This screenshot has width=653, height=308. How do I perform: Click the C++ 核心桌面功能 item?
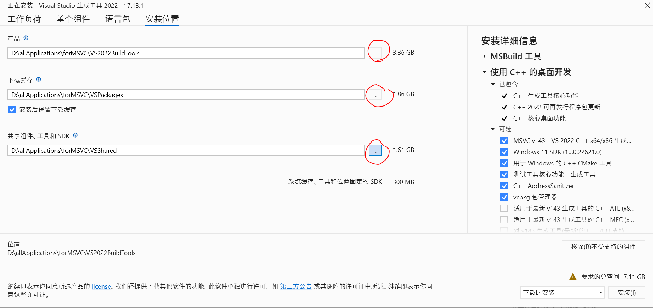tap(539, 118)
